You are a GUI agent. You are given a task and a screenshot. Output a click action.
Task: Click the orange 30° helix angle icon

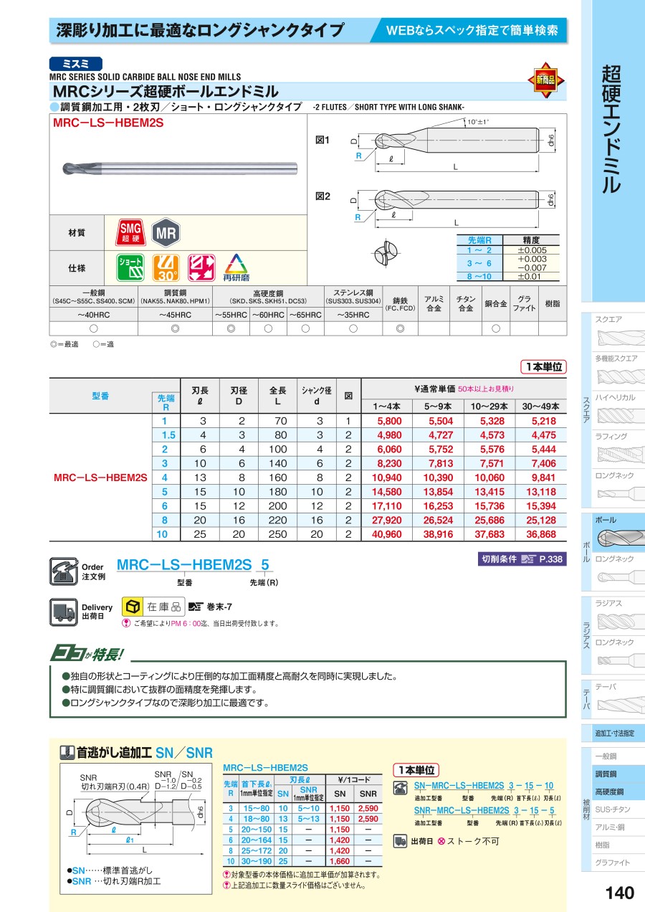tap(166, 267)
